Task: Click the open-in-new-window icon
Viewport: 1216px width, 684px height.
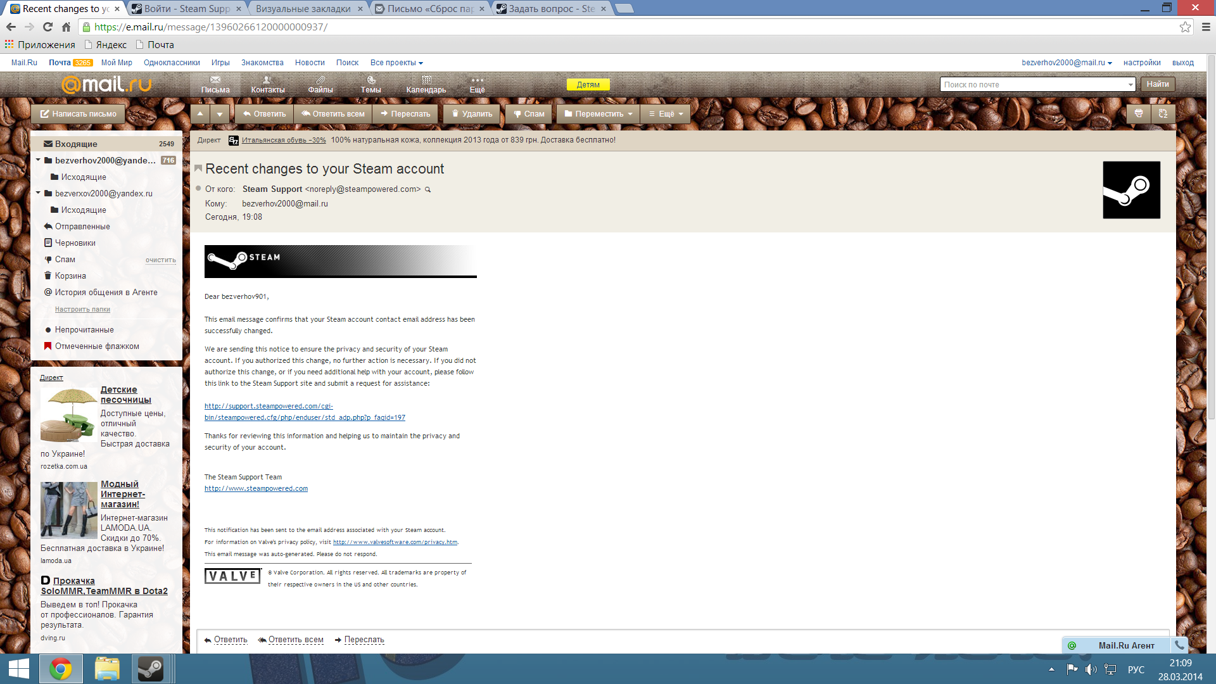Action: (1163, 114)
